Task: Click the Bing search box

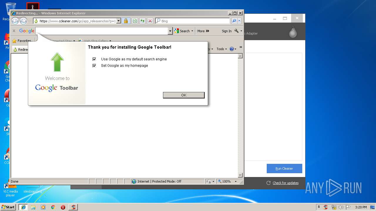Action: click(x=193, y=21)
